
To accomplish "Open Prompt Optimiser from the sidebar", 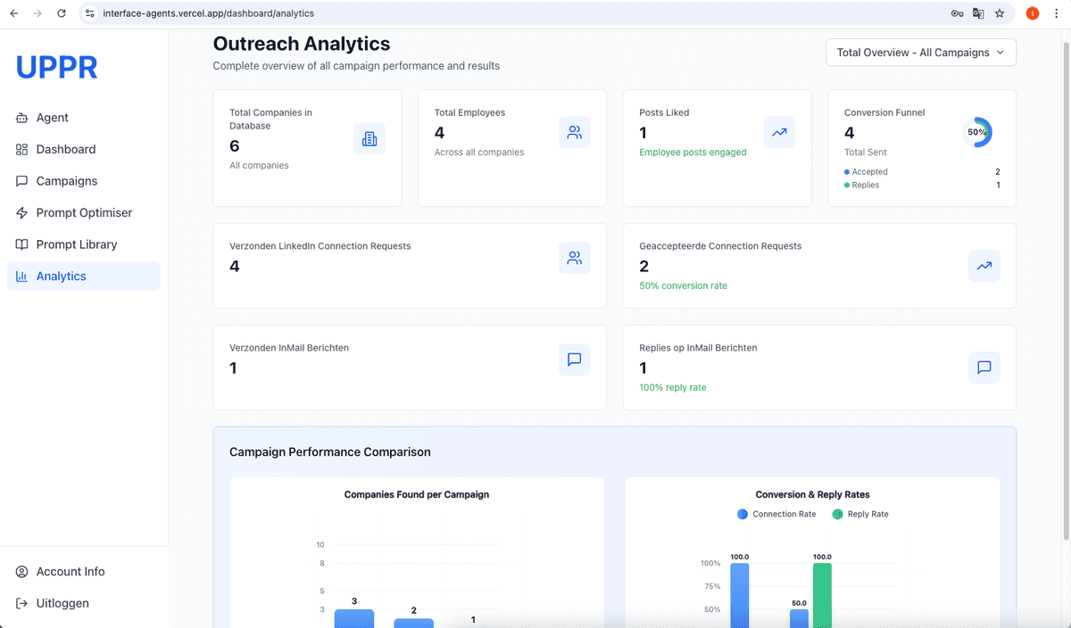I will click(84, 212).
